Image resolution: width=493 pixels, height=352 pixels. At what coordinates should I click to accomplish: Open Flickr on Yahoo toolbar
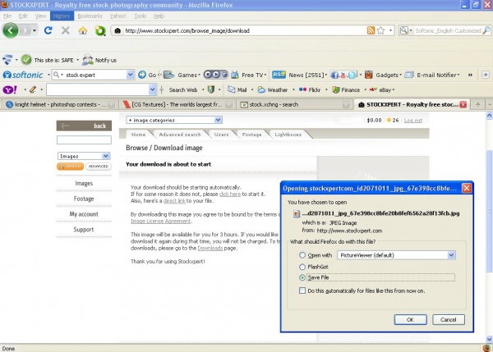click(310, 89)
